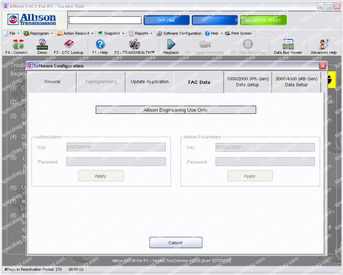Viewport: 343px width, 275px height.
Task: Click the F1 Help question mark icon
Action: pyautogui.click(x=100, y=45)
